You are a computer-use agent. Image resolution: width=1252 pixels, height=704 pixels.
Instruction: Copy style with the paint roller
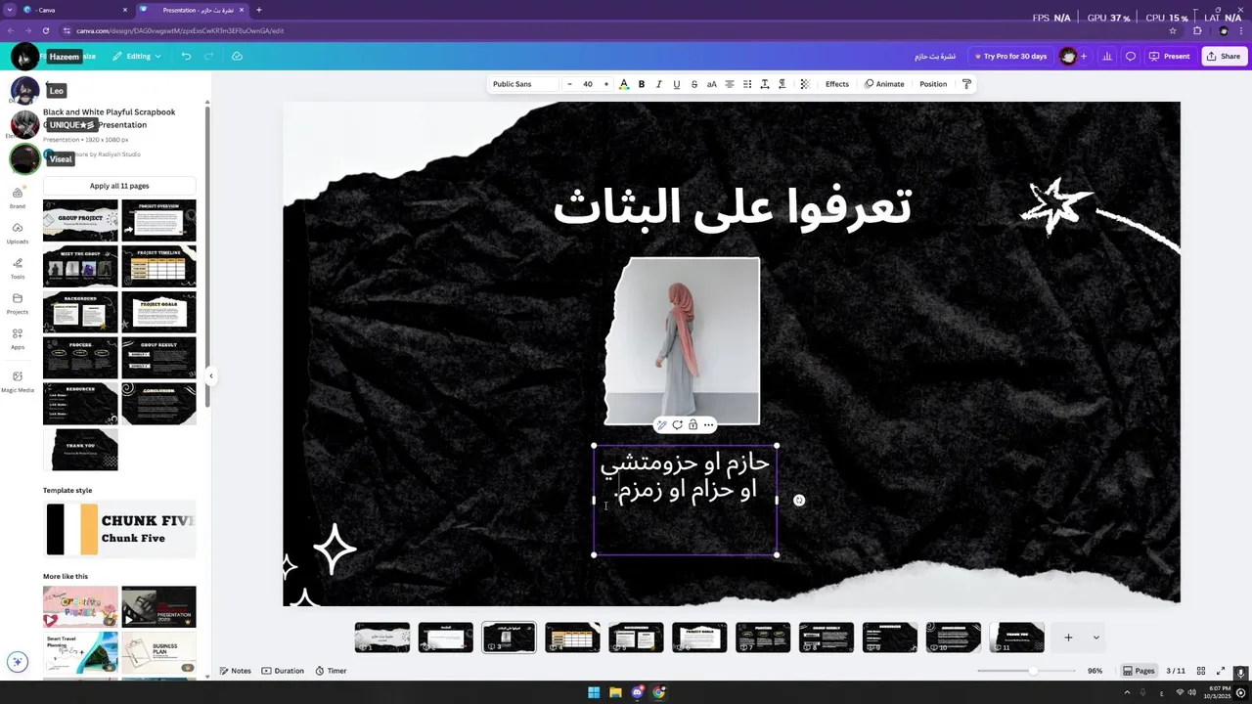click(x=966, y=84)
